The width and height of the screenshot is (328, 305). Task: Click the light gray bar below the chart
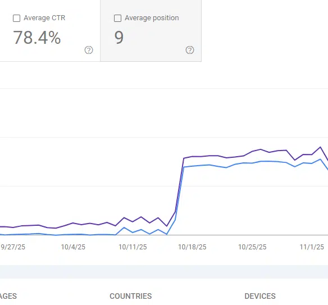point(164,272)
